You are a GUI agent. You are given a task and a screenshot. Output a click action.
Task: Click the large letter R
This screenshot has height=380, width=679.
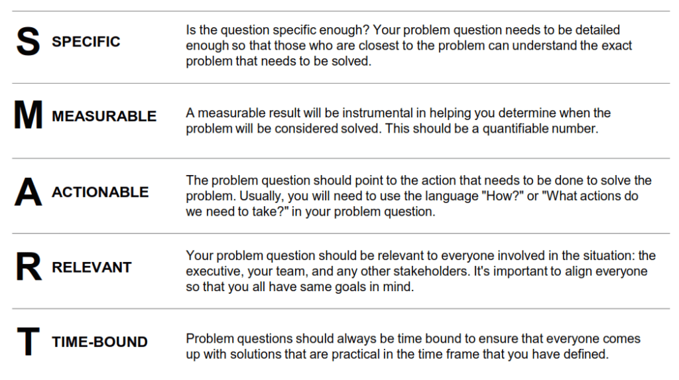click(28, 267)
